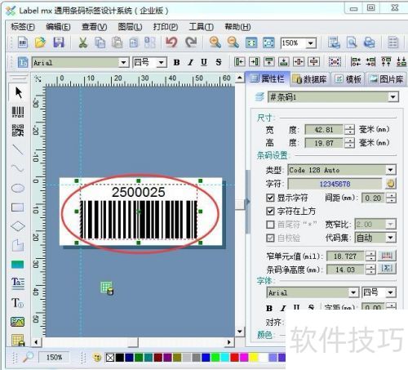Click the 字符 input field showing 12345678
The width and height of the screenshot is (408, 370).
tap(335, 184)
